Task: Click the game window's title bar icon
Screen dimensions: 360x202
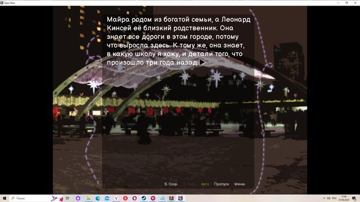Action: [2, 3]
